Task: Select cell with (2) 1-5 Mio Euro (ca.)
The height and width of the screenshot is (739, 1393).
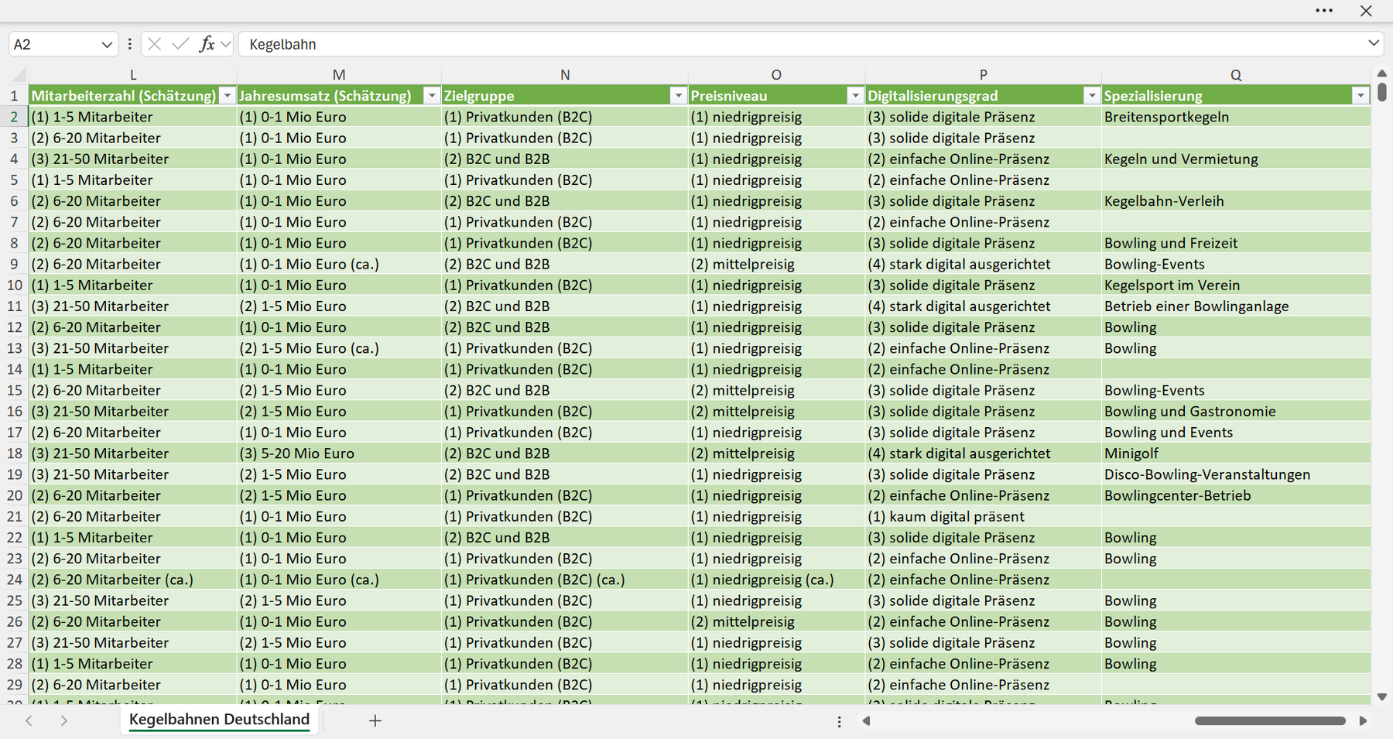Action: (x=339, y=348)
